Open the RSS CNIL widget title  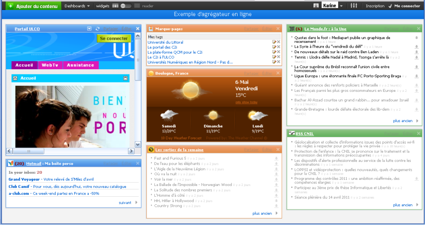(305, 134)
